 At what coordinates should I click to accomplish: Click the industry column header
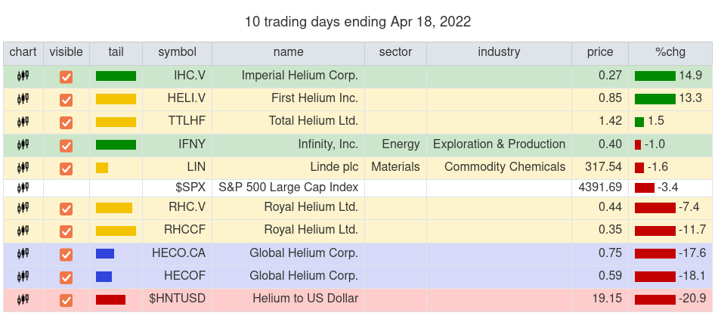pyautogui.click(x=499, y=52)
